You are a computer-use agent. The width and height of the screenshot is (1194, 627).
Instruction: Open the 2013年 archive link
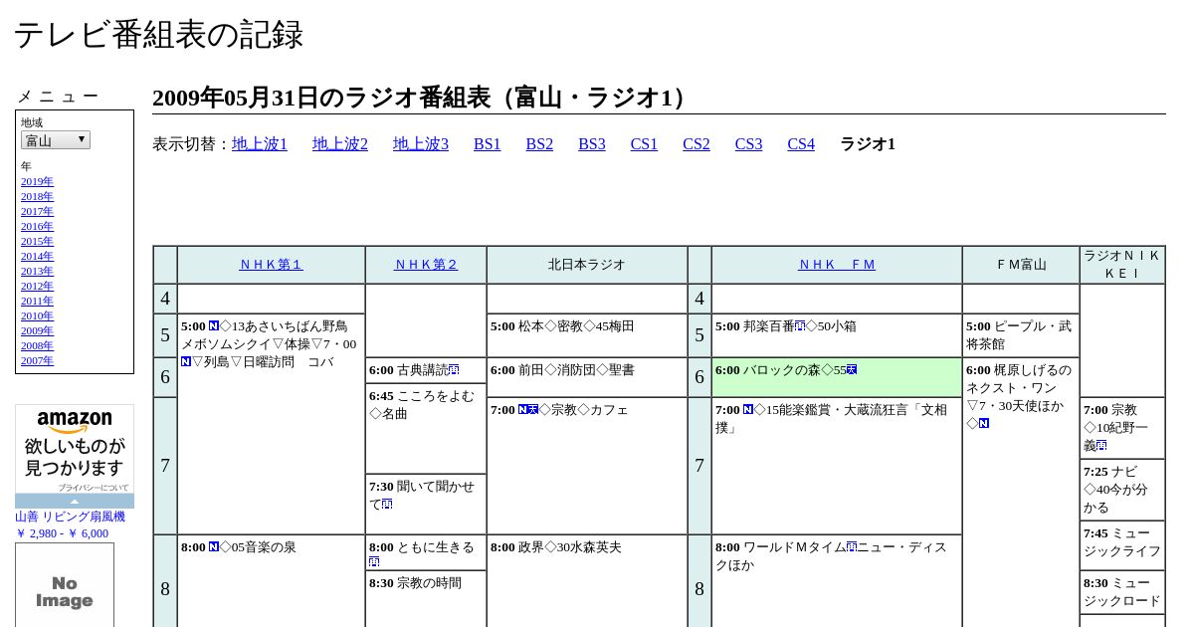[x=37, y=271]
